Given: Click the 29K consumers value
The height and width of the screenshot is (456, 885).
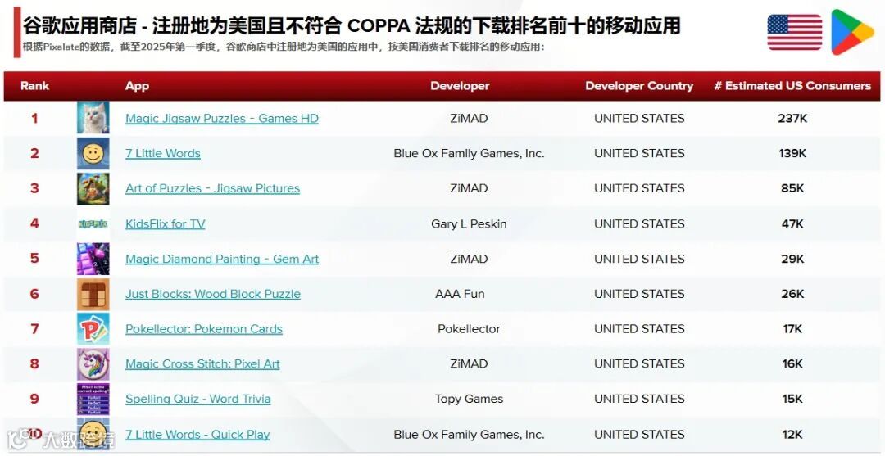Looking at the screenshot, I should pos(792,259).
